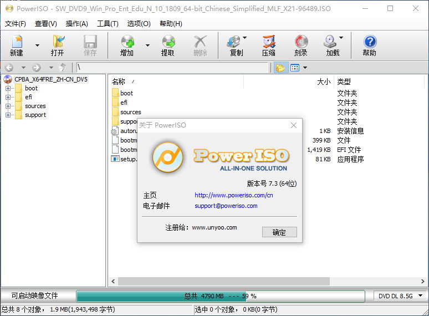The width and height of the screenshot is (429, 316).
Task: Click the autorun file gear icon
Action: (x=115, y=130)
